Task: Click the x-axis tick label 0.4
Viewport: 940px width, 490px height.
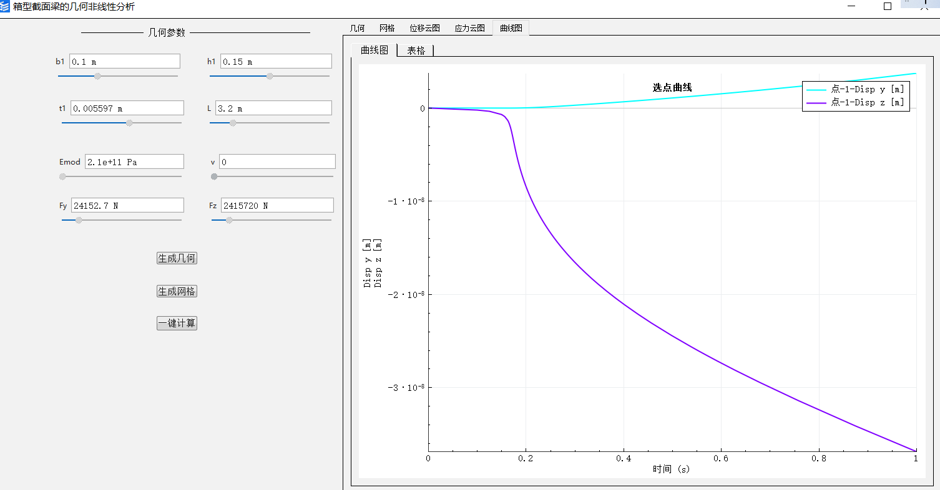Action: coord(624,459)
